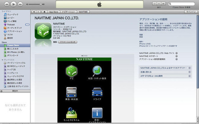This screenshot has height=124, width=199.
Task: Click the search magnifier icon
Action: [x=170, y=4]
